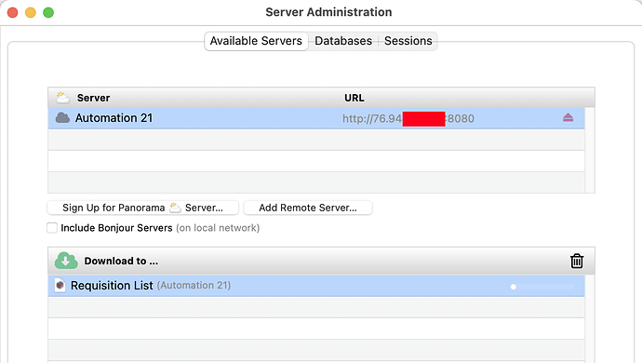Click the URL column header
This screenshot has height=363, width=642.
coord(354,98)
